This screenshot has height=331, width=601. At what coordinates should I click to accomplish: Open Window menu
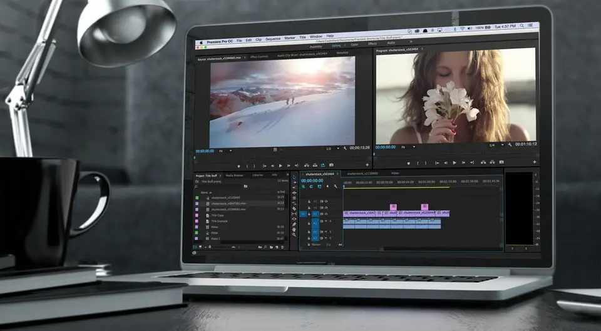(x=316, y=37)
